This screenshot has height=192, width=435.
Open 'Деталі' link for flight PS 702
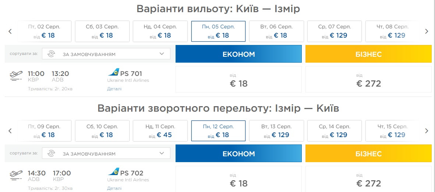114,188
